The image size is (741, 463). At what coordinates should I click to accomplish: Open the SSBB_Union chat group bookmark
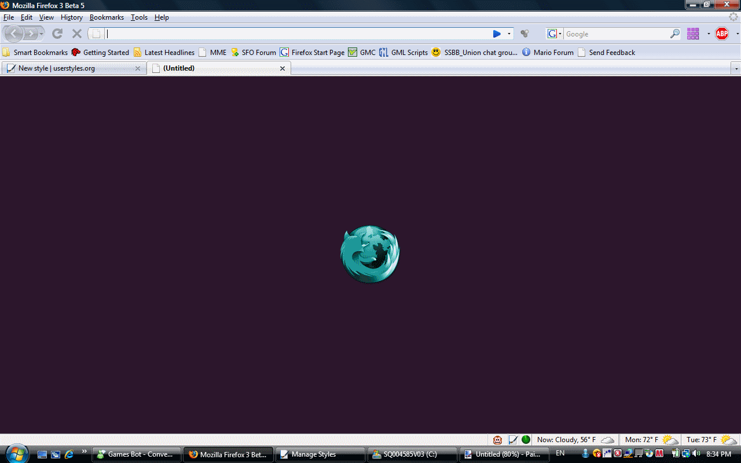[475, 52]
